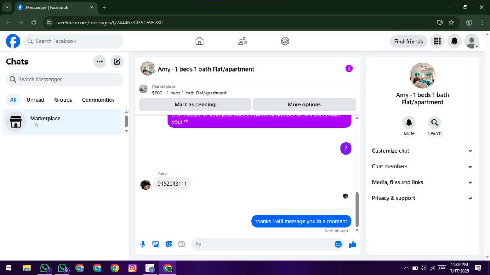Click Mark as pending button

[195, 104]
